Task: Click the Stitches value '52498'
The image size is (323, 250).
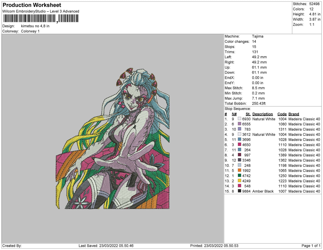Action: point(315,4)
